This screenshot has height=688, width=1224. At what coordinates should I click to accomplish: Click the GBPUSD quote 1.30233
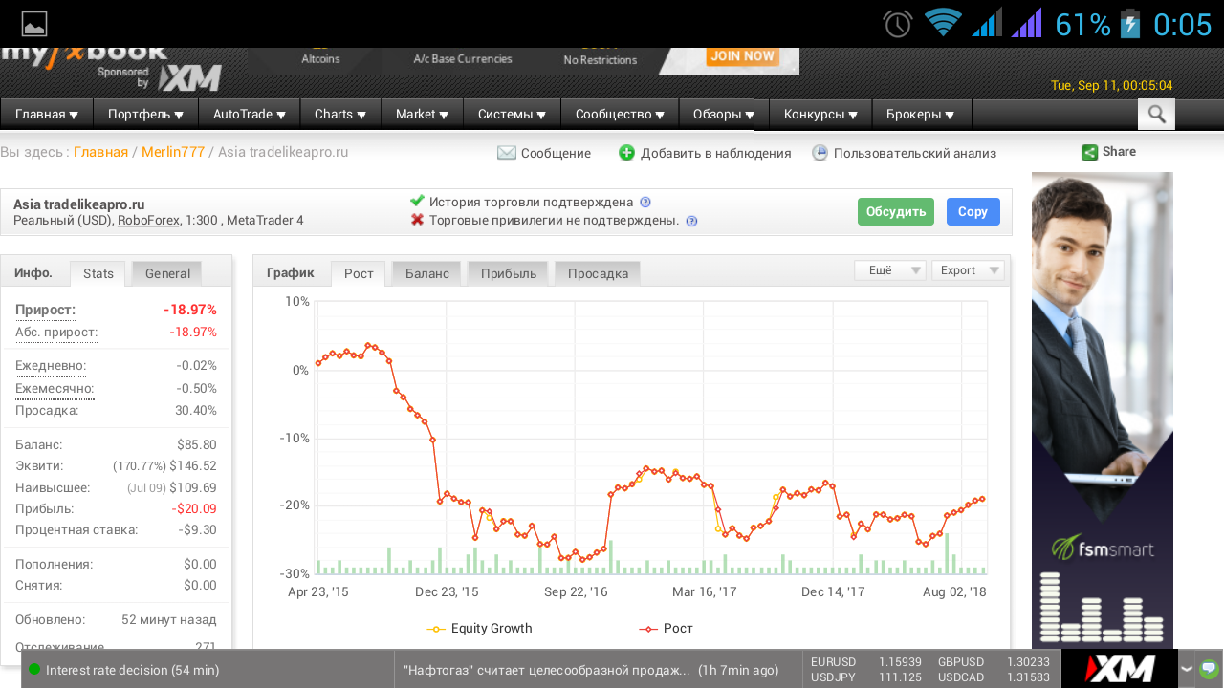point(1028,661)
